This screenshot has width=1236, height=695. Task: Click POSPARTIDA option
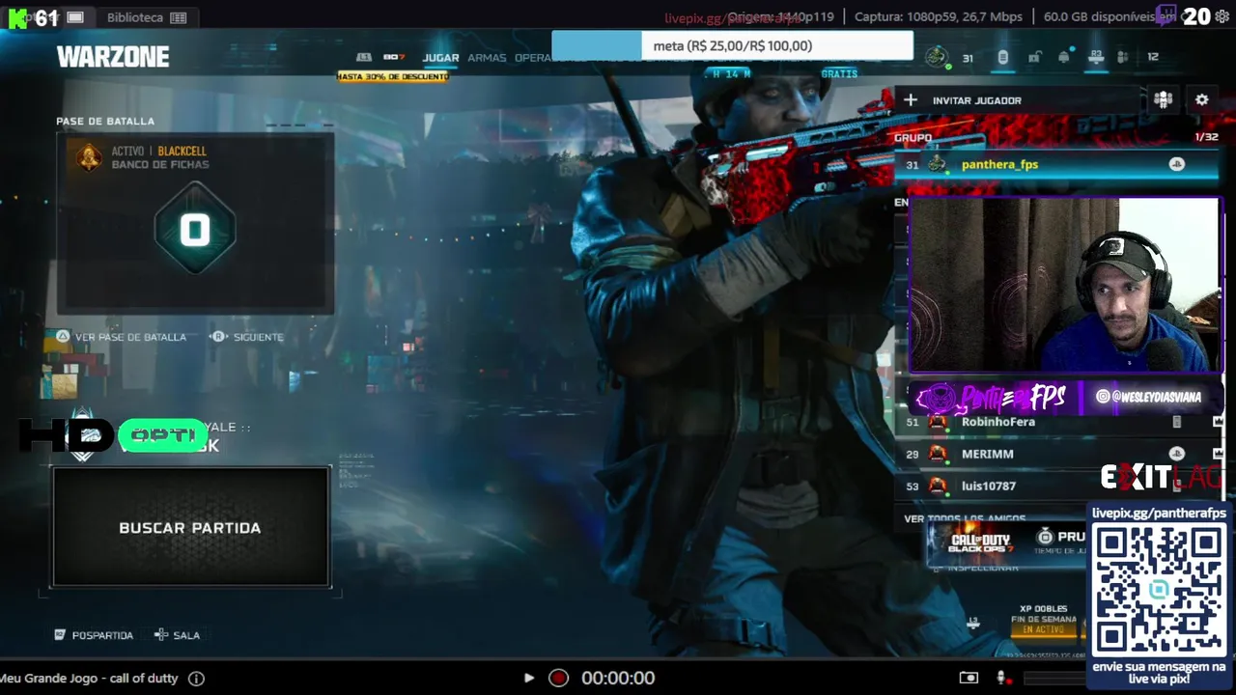94,635
